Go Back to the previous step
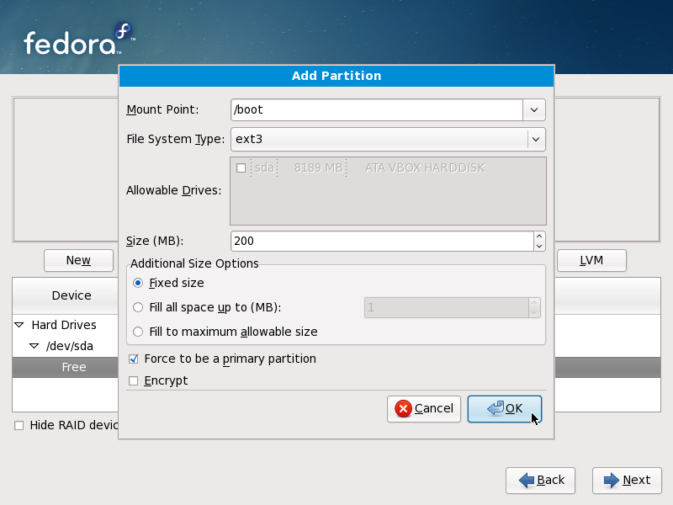 click(540, 480)
